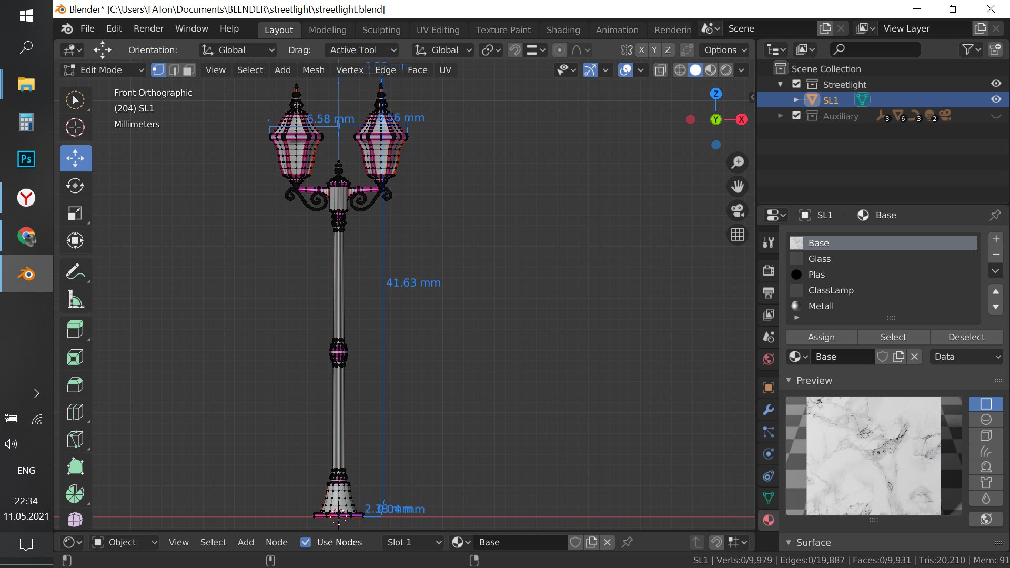Click the marble material preview thumbnail
1010x568 pixels.
(x=873, y=456)
